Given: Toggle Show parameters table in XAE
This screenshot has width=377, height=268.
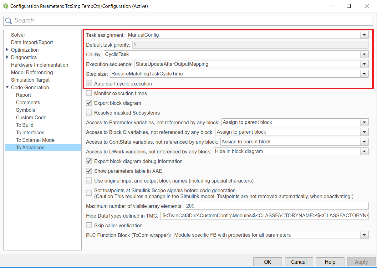Looking at the screenshot, I should click(x=89, y=171).
